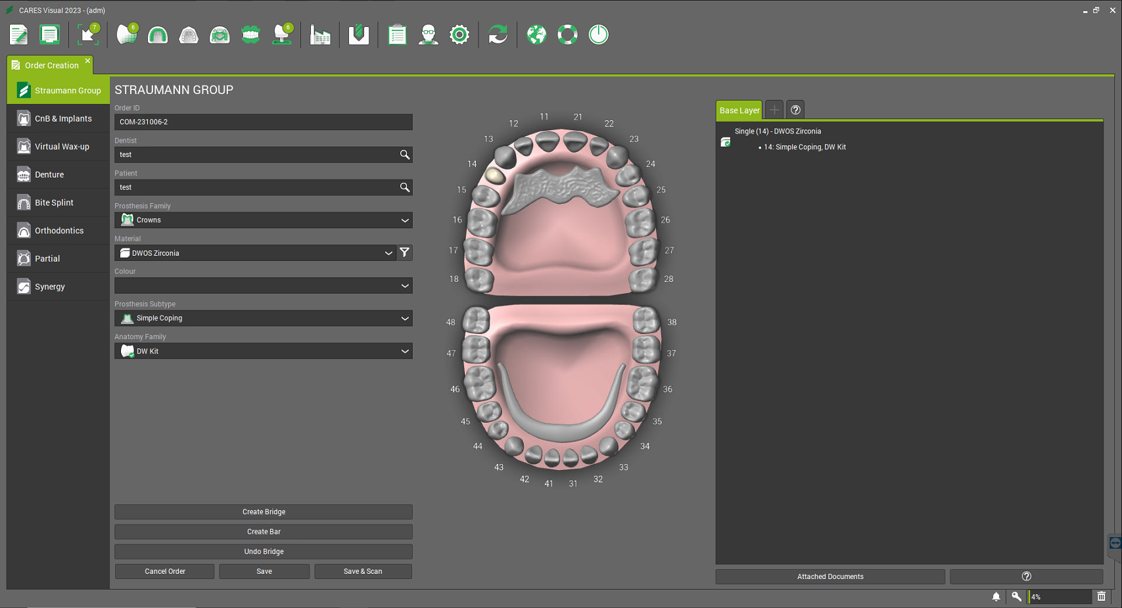Image resolution: width=1122 pixels, height=608 pixels.
Task: Click the globe icon in toolbar
Action: [x=536, y=35]
